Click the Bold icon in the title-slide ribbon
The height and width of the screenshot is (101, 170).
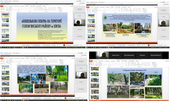[14, 10]
